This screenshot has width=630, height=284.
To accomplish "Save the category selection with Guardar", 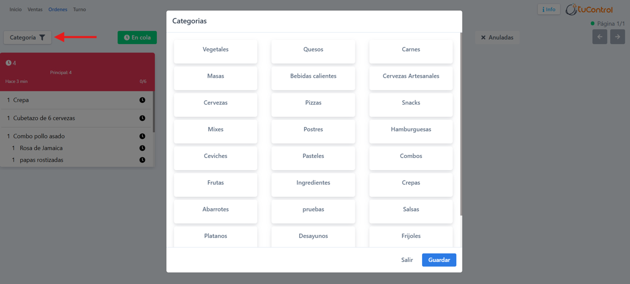I will pos(439,260).
